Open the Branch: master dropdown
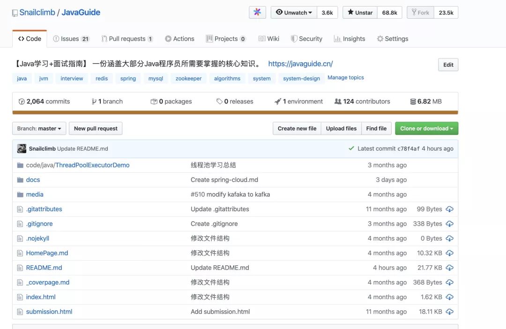This screenshot has width=506, height=329. coord(39,128)
